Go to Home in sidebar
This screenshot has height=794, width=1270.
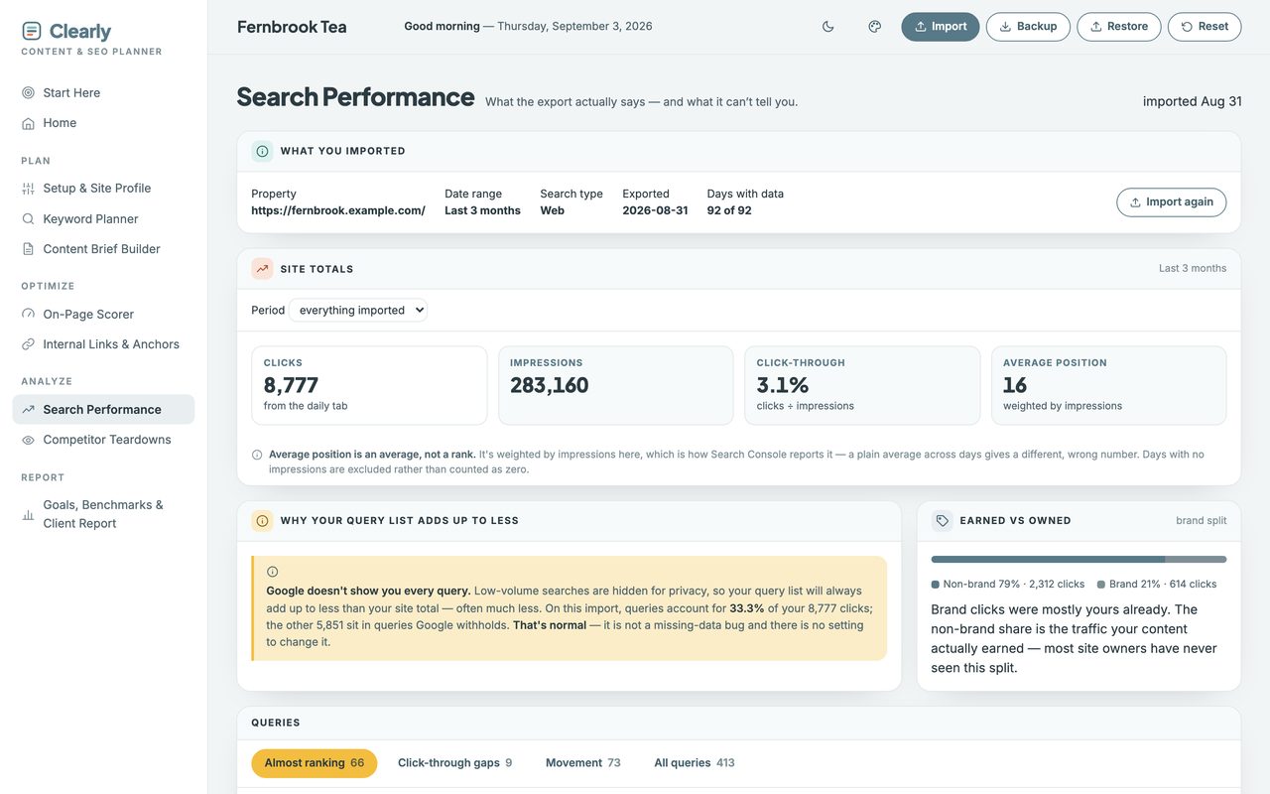pyautogui.click(x=103, y=123)
